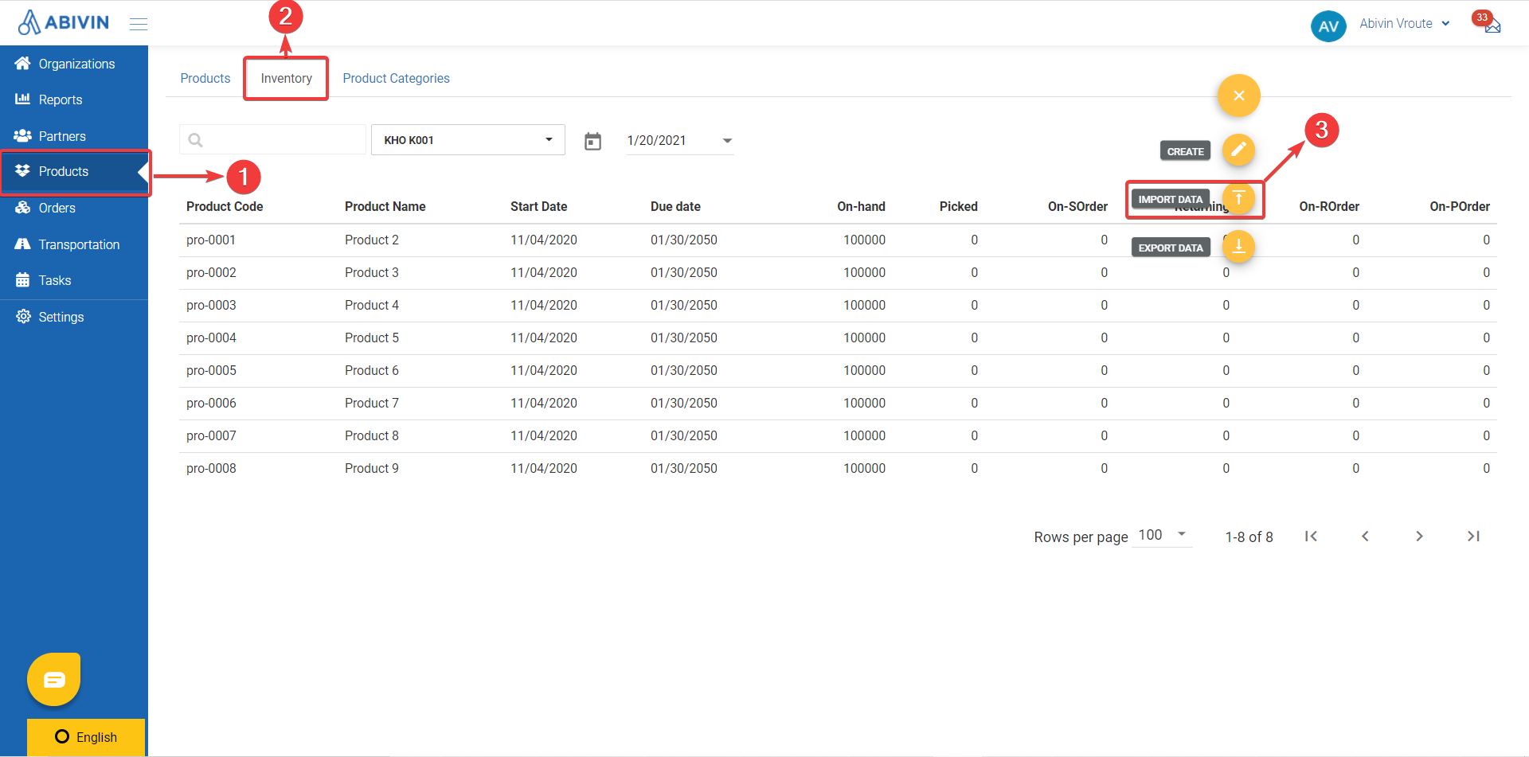Open Transportation in the sidebar
Image resolution: width=1529 pixels, height=757 pixels.
(74, 244)
